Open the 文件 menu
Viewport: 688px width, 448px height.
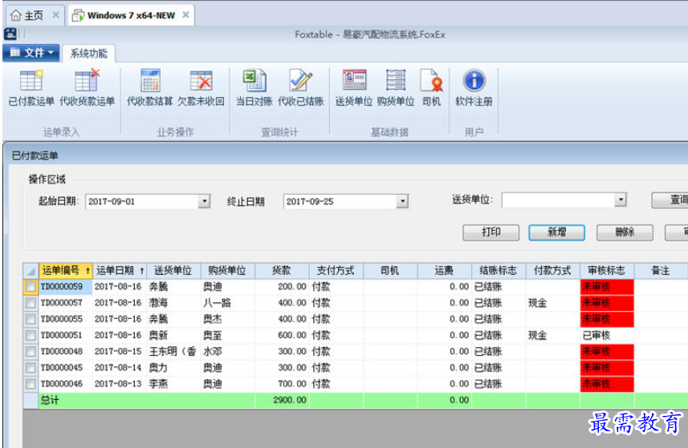tap(31, 53)
